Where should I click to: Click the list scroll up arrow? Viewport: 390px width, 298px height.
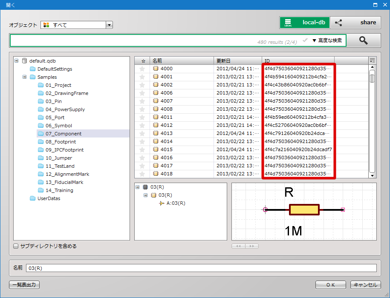(x=372, y=67)
